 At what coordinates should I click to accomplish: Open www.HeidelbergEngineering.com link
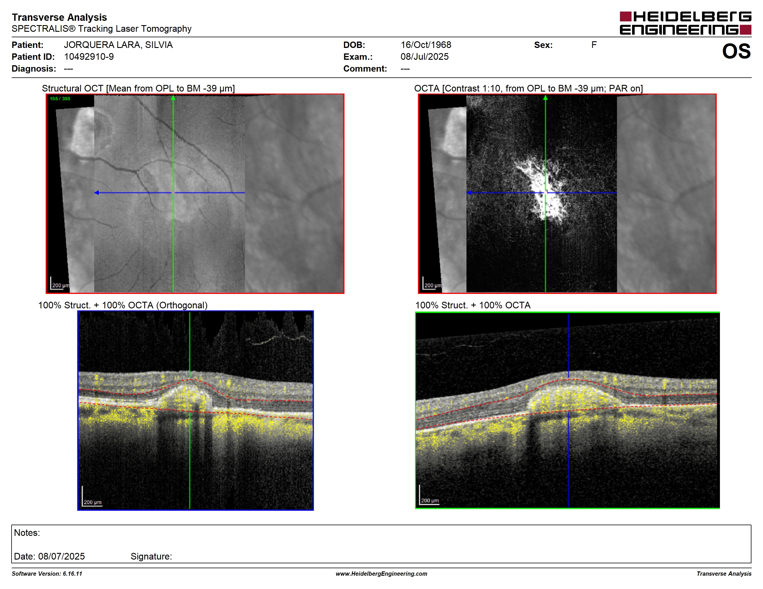pos(381,574)
